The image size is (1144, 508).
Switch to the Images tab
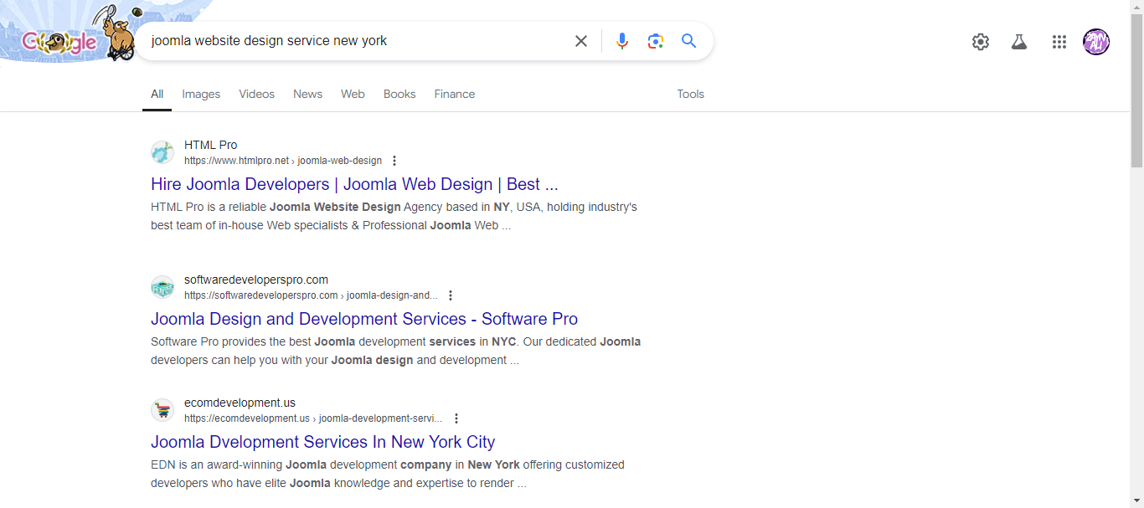201,94
